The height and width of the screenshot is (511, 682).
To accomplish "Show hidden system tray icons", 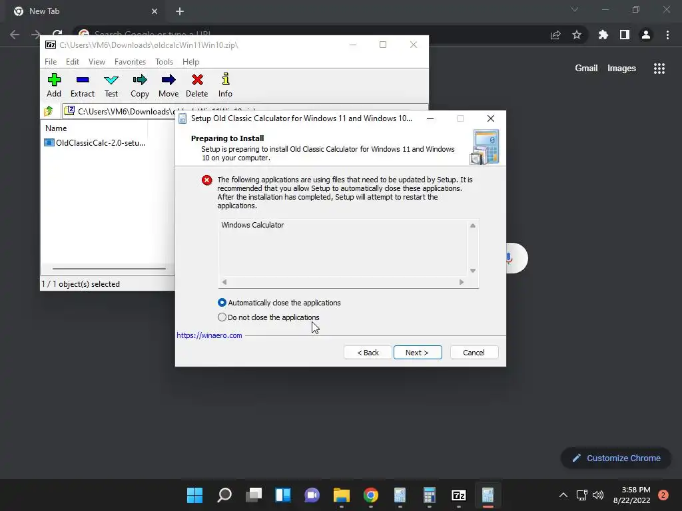I will point(563,495).
